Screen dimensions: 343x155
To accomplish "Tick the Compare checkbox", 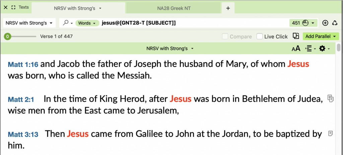I will point(225,36).
